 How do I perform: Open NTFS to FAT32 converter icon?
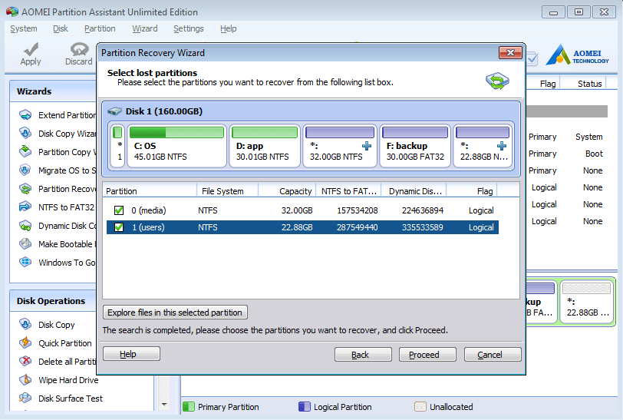click(25, 207)
